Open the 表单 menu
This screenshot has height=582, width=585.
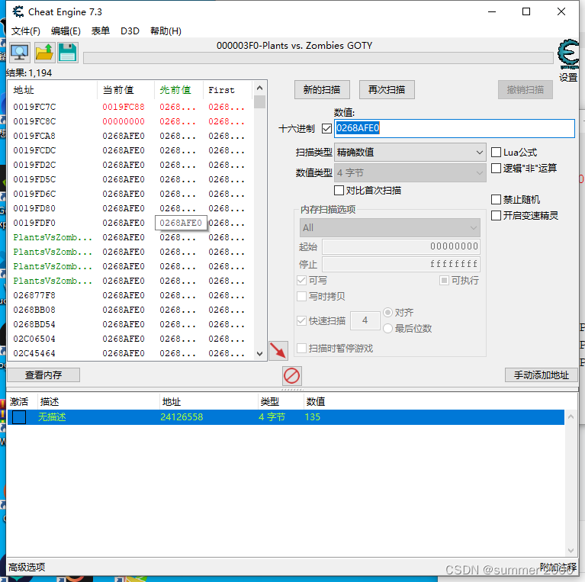tap(101, 31)
